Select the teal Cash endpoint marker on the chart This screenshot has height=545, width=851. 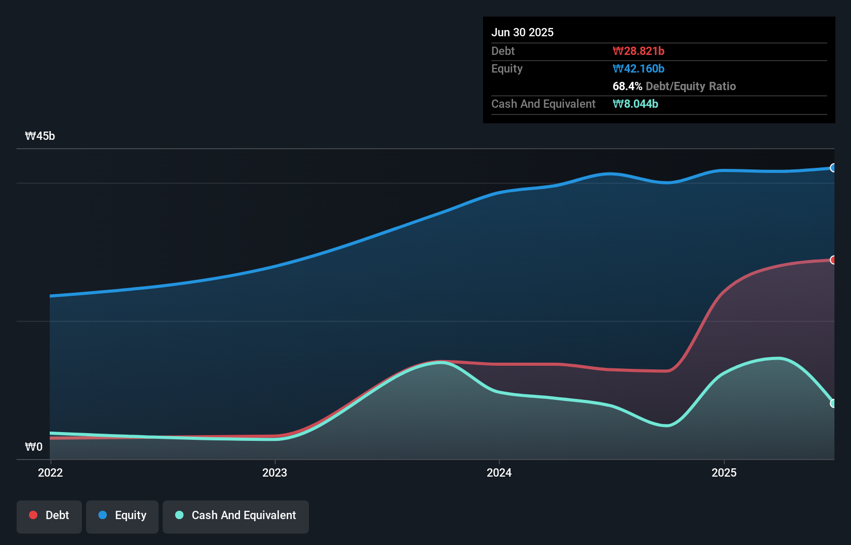coord(832,403)
